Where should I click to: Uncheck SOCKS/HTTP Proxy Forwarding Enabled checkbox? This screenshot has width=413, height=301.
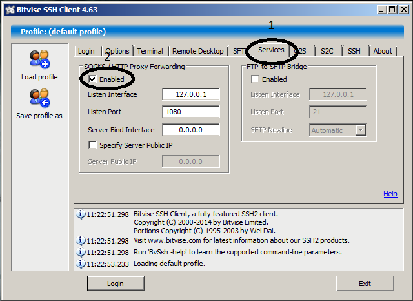point(92,79)
